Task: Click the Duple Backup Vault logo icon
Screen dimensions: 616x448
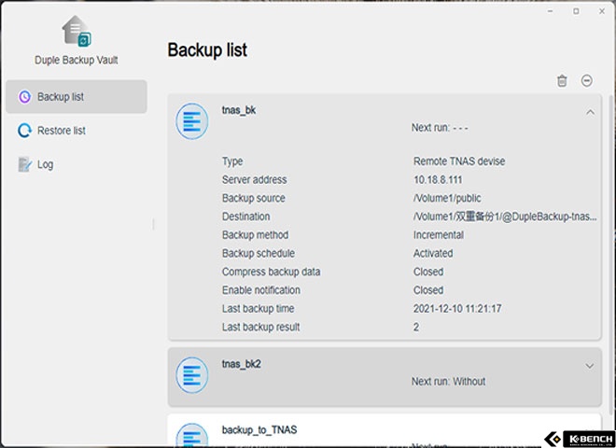Action: [x=77, y=31]
